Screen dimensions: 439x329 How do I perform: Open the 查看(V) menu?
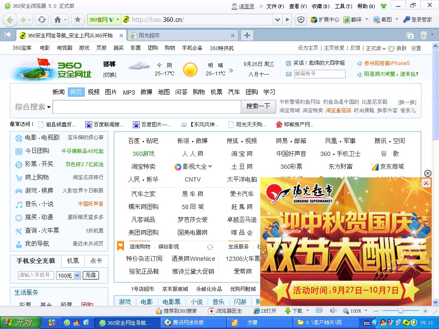[x=298, y=6]
